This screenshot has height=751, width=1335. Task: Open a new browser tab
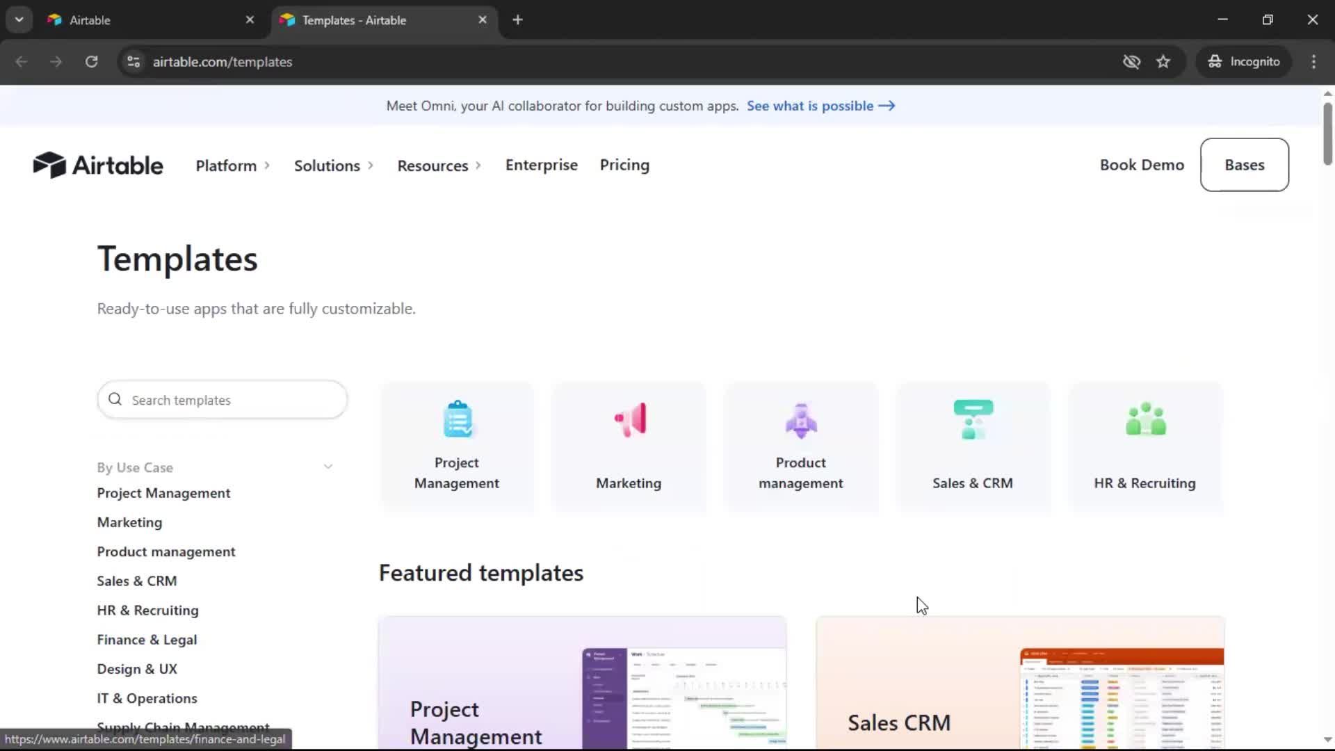coord(517,19)
